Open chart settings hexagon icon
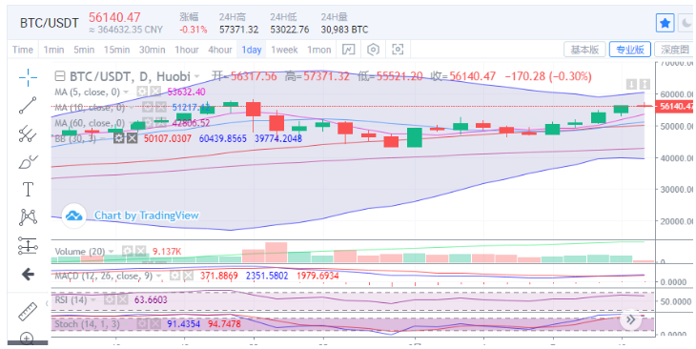 click(374, 50)
